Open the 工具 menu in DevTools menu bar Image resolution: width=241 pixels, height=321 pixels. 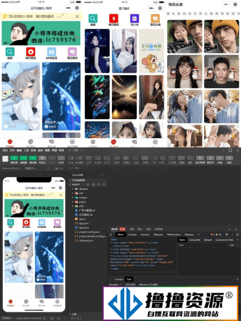point(26,150)
